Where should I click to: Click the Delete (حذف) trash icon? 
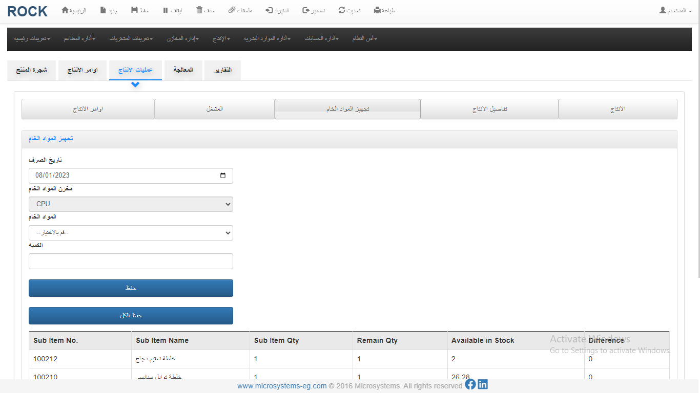tap(199, 10)
